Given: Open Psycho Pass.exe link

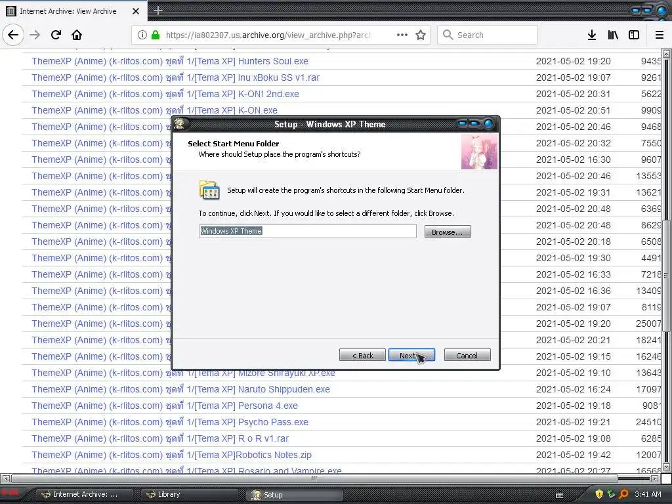Looking at the screenshot, I should pos(170,422).
